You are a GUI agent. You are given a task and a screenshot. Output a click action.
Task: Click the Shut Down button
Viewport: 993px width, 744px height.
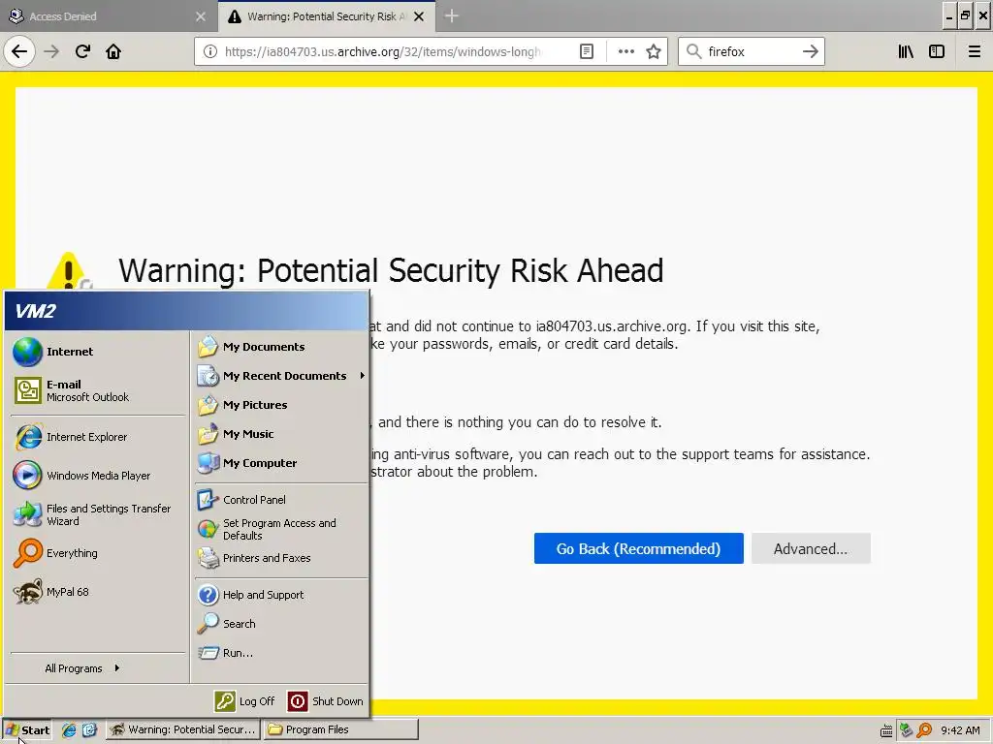pos(326,701)
